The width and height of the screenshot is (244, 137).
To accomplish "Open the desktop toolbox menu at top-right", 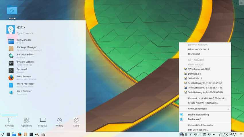I will pos(241,3).
